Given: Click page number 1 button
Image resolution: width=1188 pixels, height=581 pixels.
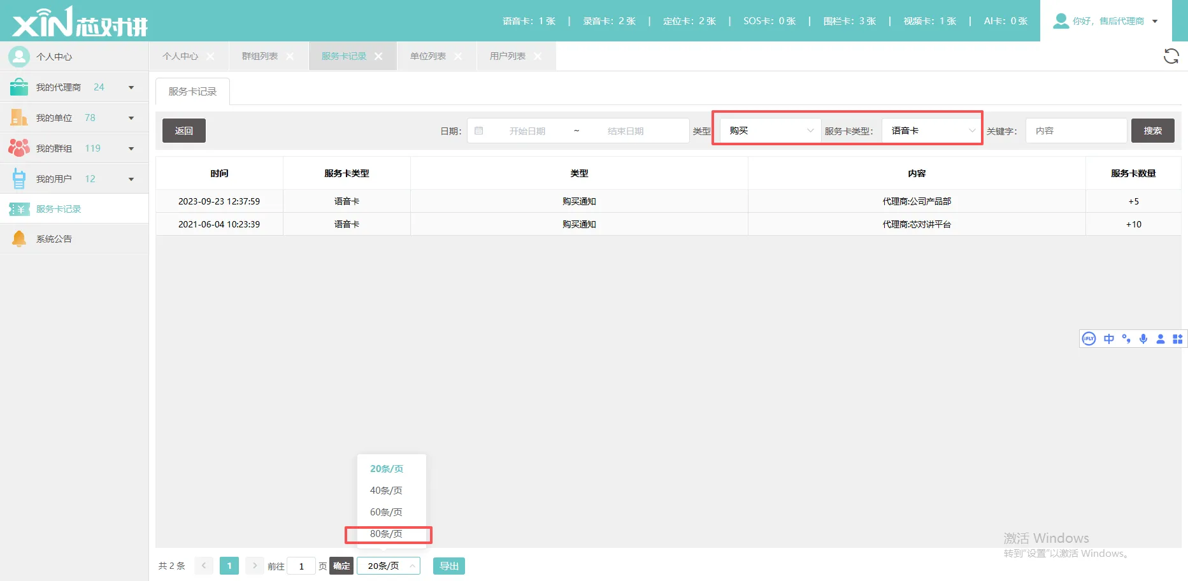Looking at the screenshot, I should coord(229,566).
